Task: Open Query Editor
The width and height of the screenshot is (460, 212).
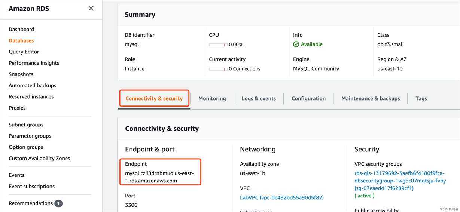Action: [x=24, y=52]
